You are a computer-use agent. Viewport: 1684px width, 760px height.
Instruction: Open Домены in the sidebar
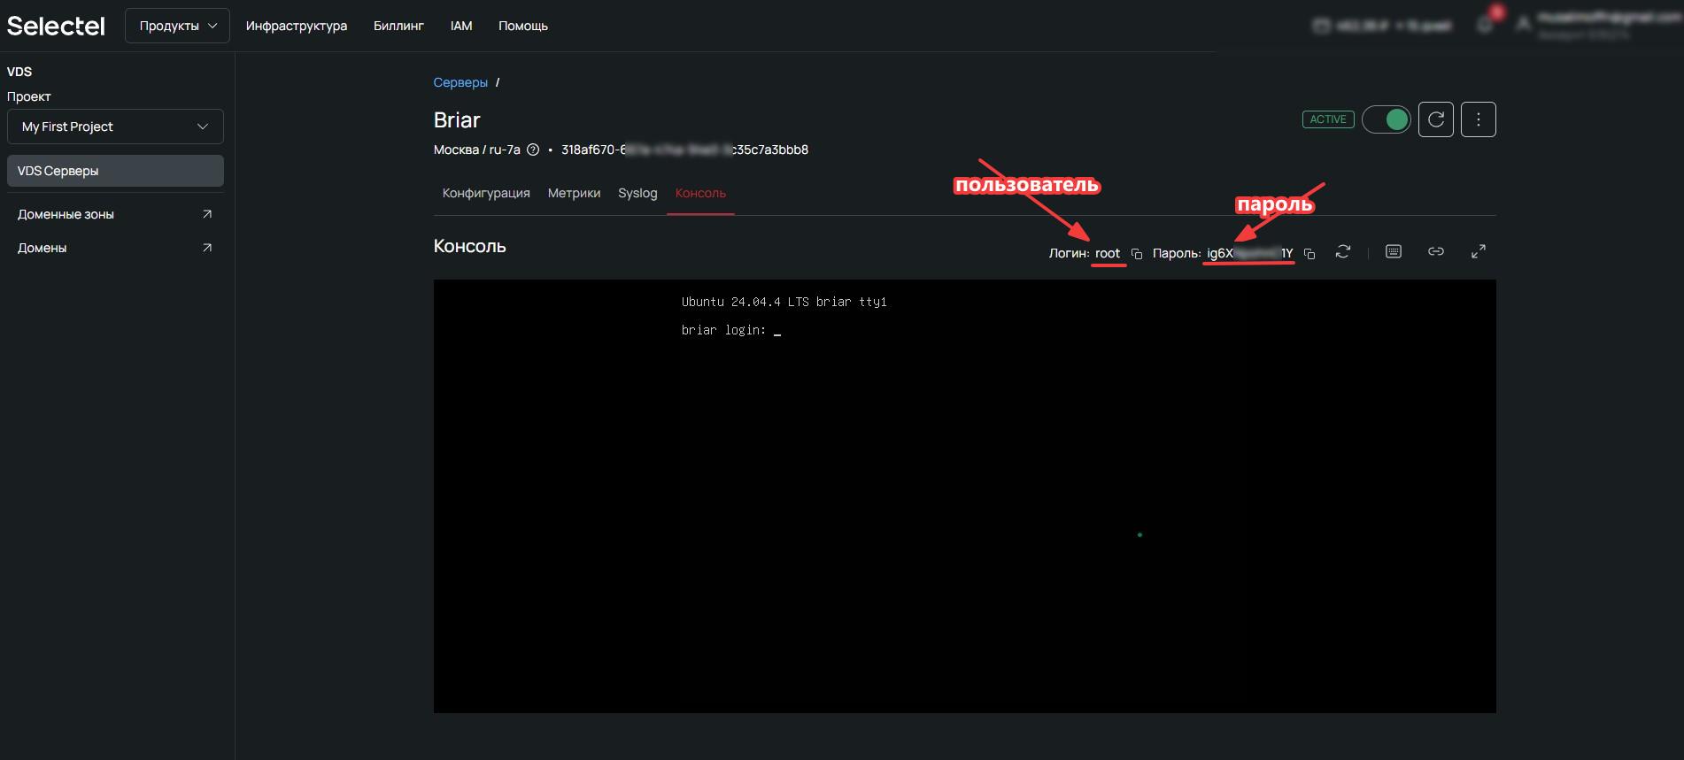pyautogui.click(x=115, y=248)
